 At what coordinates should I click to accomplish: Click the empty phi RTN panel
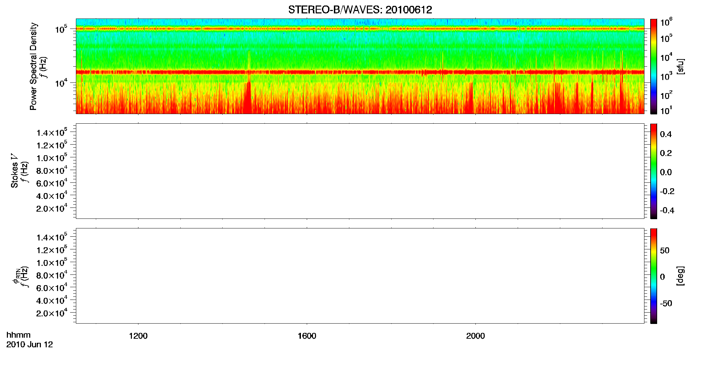tap(360, 276)
